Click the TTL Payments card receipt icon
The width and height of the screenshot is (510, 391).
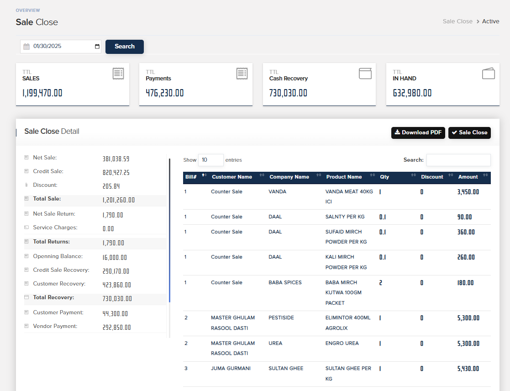point(242,74)
